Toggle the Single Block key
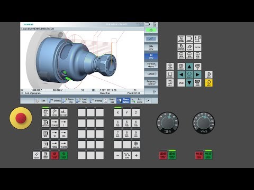254x190 pixels. point(46,156)
